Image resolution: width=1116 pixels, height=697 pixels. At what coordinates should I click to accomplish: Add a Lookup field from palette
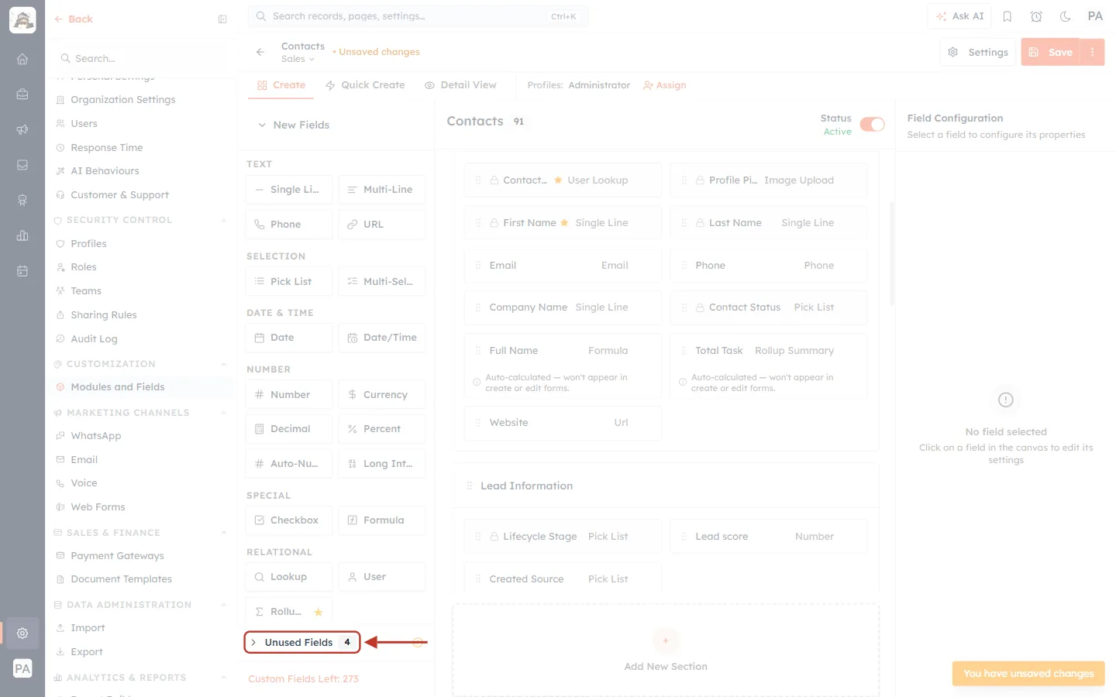pos(289,577)
